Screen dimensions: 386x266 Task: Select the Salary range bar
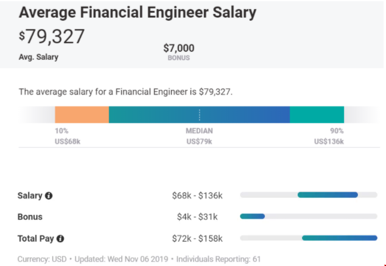328,195
